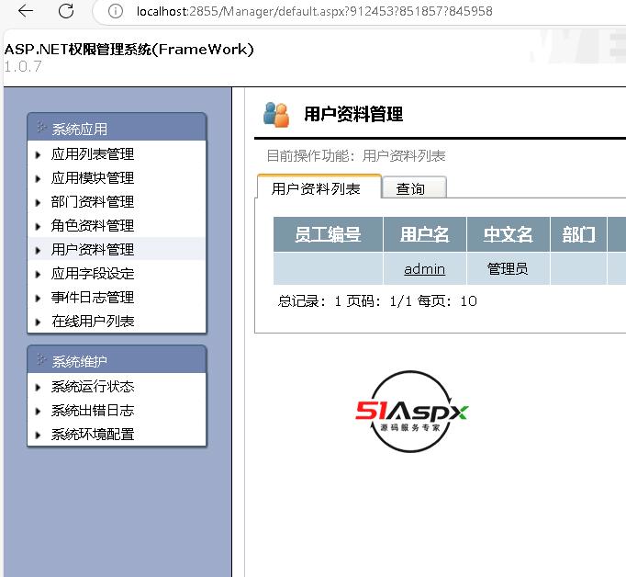
Task: Open 用户资料管理 menu entry
Action: click(x=92, y=250)
